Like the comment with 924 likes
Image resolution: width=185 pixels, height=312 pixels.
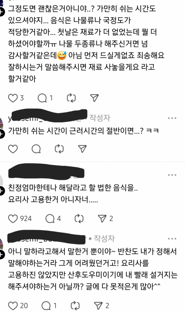[13, 219]
